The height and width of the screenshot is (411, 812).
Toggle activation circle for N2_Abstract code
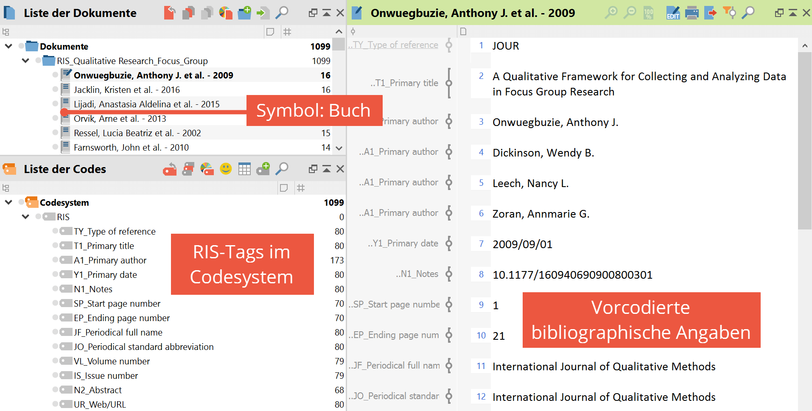[x=55, y=389]
